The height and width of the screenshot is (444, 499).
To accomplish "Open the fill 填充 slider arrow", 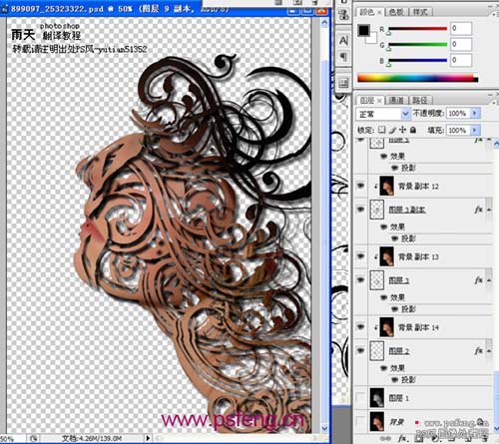I will 475,130.
